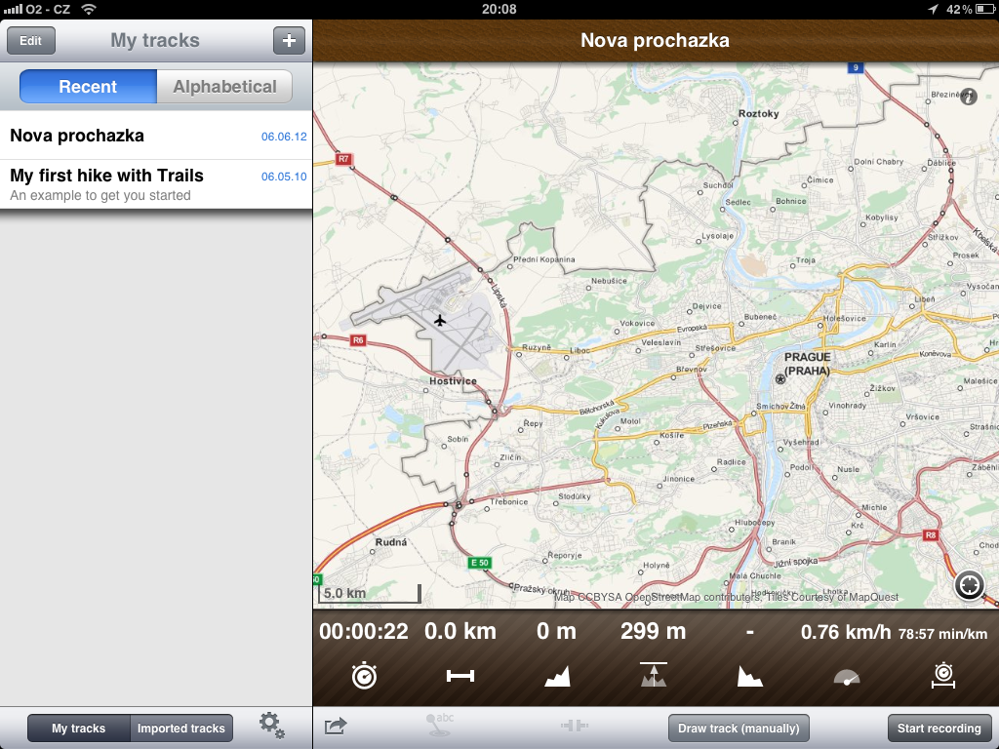
Task: Tap the descent slope icon
Action: pos(750,676)
